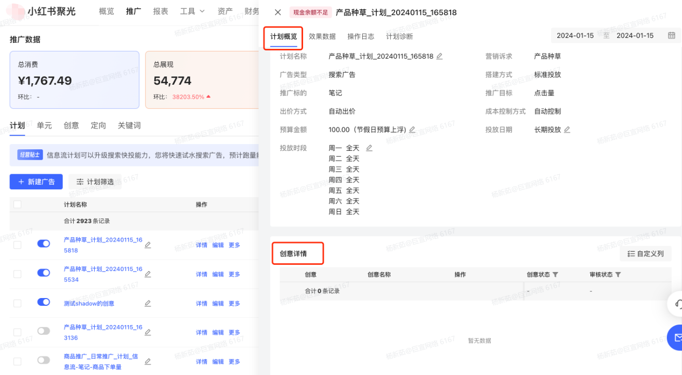Open the floating customer service button

676,304
